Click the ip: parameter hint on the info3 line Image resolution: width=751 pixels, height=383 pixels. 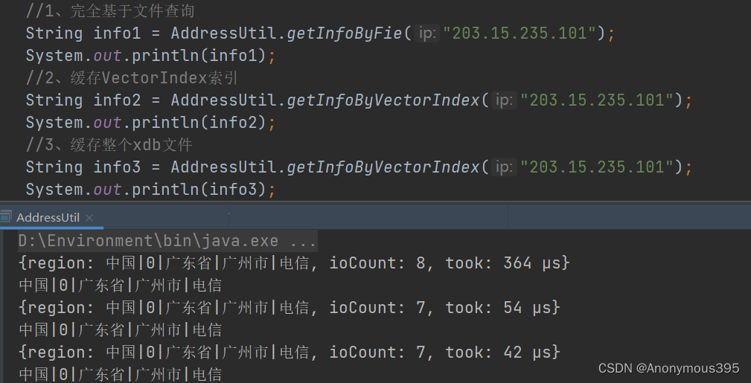pos(504,167)
